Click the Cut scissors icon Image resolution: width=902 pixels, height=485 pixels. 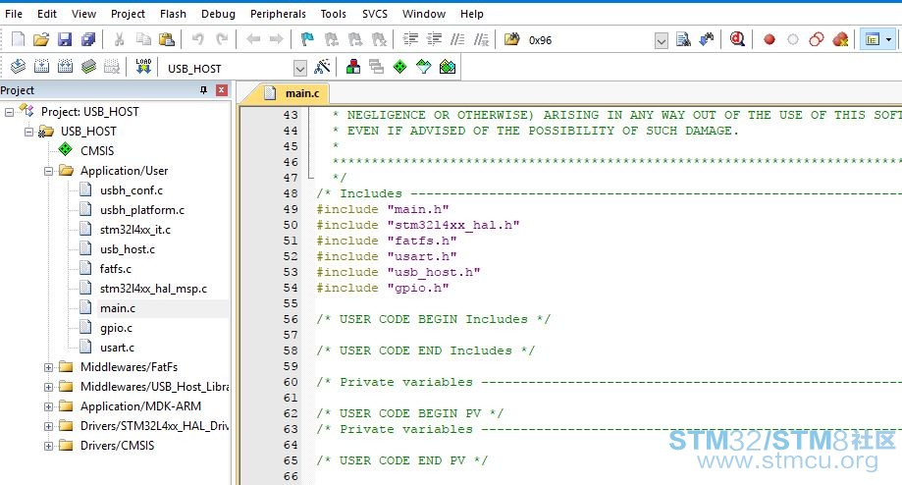[x=119, y=39]
